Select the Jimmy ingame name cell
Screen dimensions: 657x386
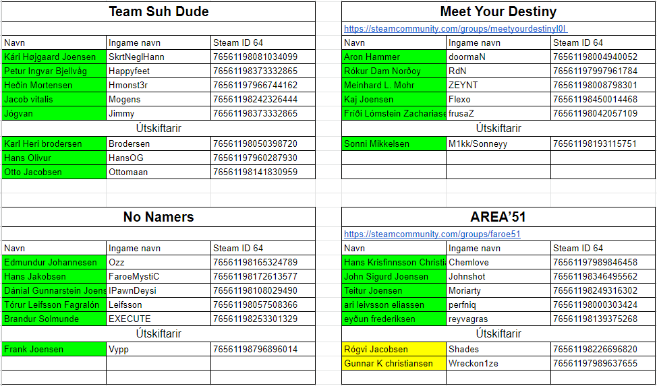(x=159, y=114)
